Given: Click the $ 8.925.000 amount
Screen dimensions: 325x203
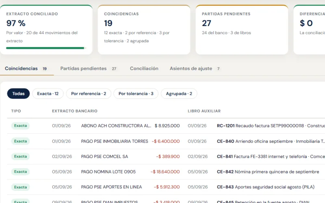Looking at the screenshot, I should [x=167, y=126].
